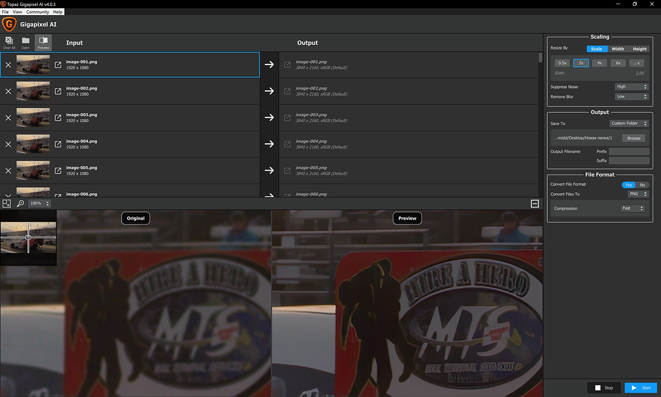Select the image-004.png input filename

tap(82, 141)
